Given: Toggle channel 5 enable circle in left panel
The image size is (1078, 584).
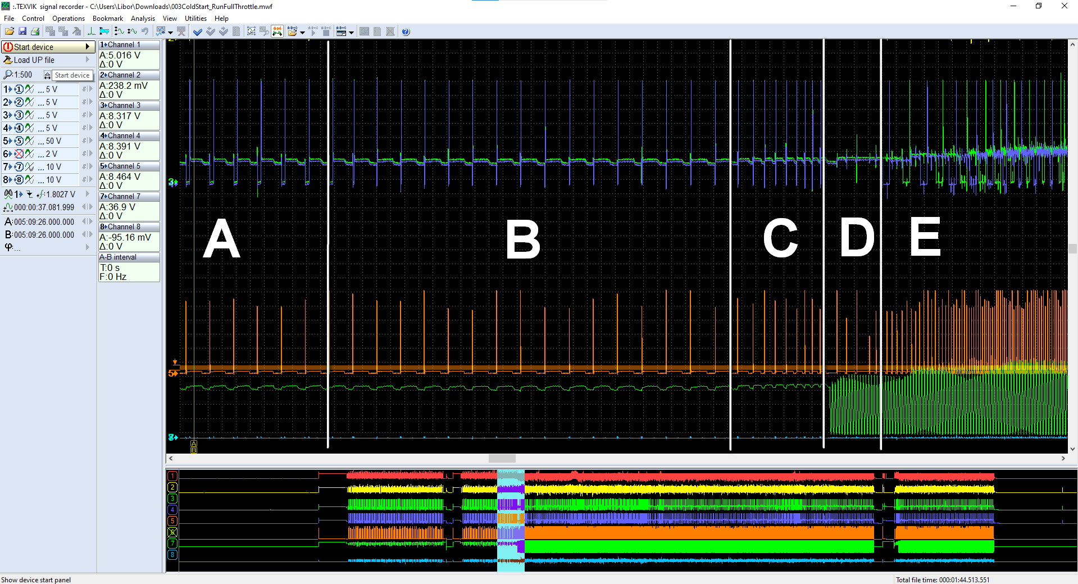Looking at the screenshot, I should (19, 141).
